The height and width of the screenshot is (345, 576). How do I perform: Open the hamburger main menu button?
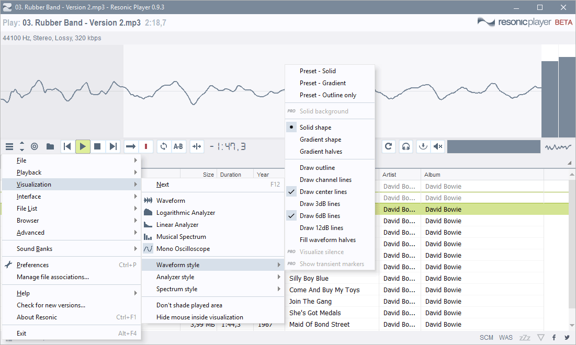tap(9, 147)
